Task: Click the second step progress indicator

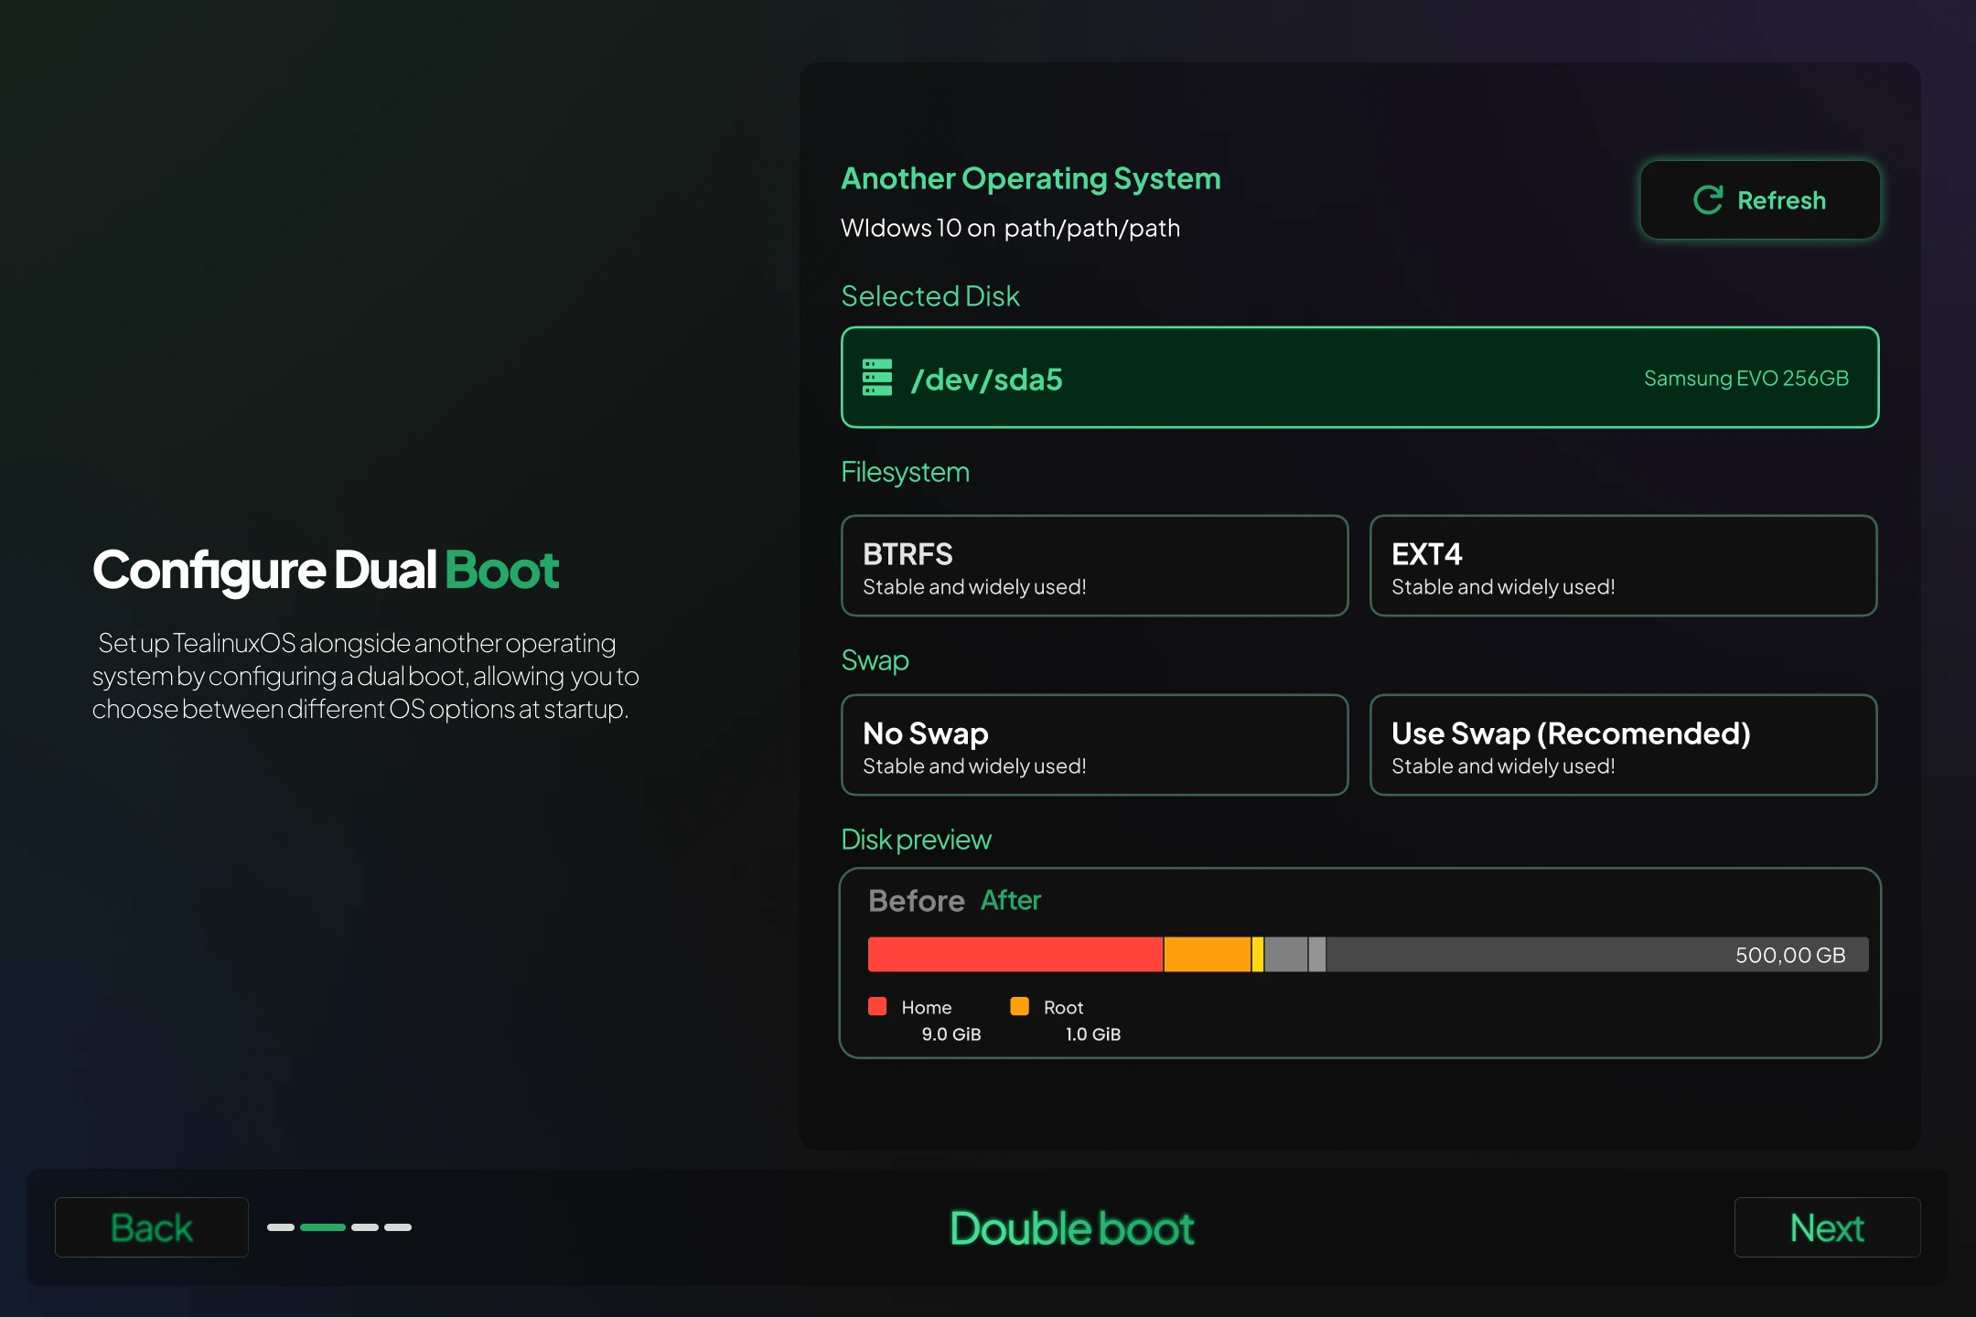Action: click(x=321, y=1228)
